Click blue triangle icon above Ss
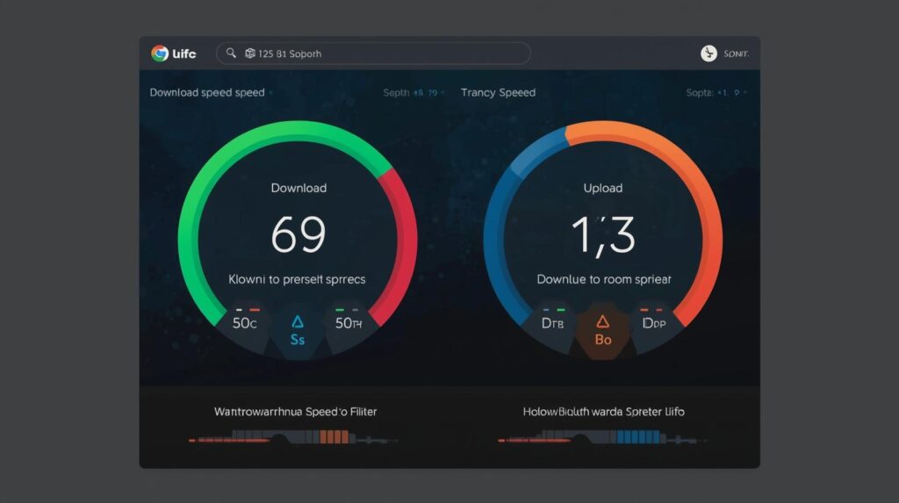This screenshot has width=899, height=503. point(297,322)
